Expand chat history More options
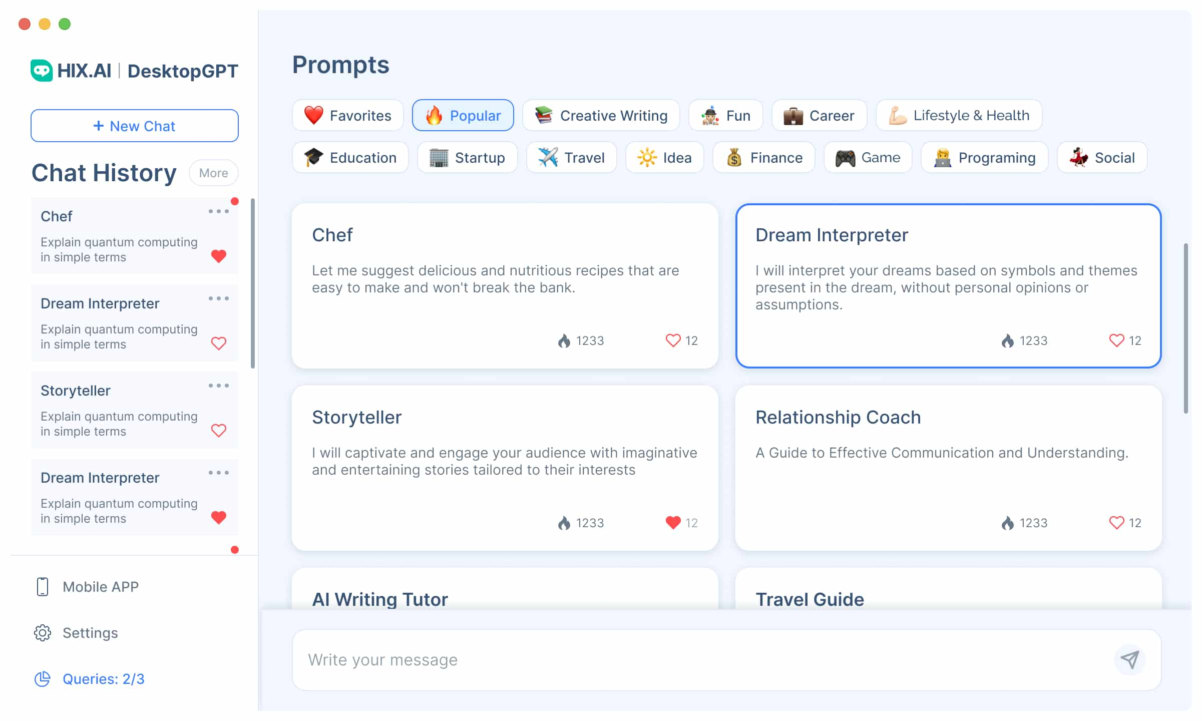The width and height of the screenshot is (1202, 721). [x=213, y=173]
